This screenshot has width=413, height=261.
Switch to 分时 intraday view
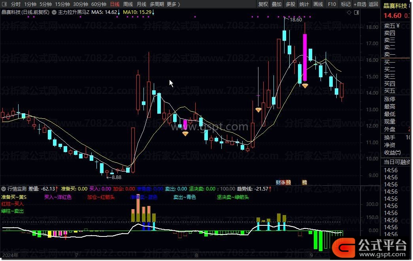tap(15, 4)
